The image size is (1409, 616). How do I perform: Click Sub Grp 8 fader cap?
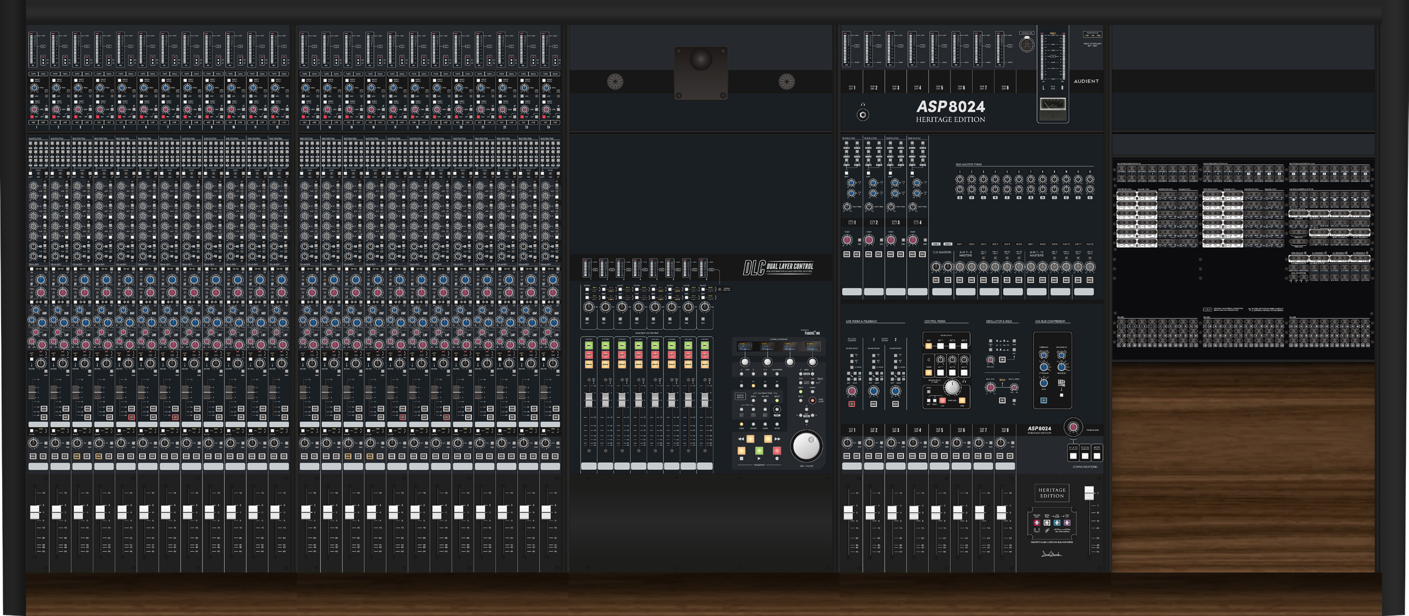tap(1001, 512)
